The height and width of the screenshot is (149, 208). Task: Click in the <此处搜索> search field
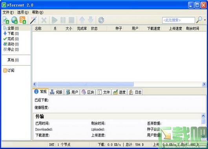(x=179, y=20)
